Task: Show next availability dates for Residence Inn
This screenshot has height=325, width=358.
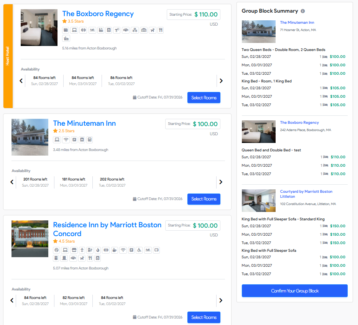Action: click(220, 300)
